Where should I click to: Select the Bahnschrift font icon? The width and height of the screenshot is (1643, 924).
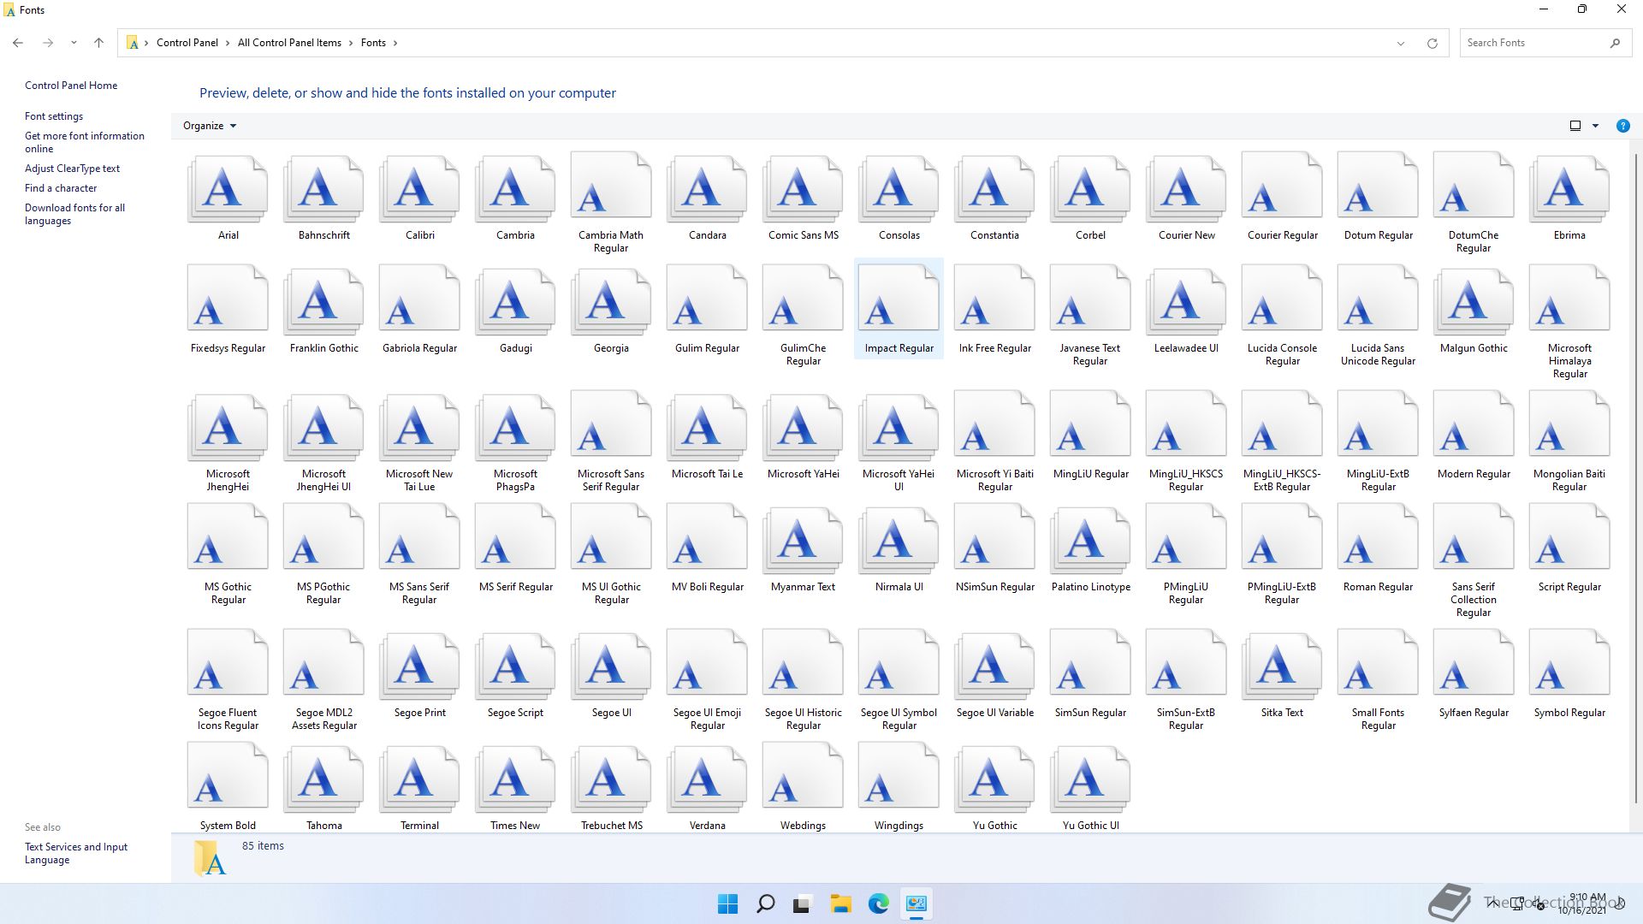[x=323, y=187]
